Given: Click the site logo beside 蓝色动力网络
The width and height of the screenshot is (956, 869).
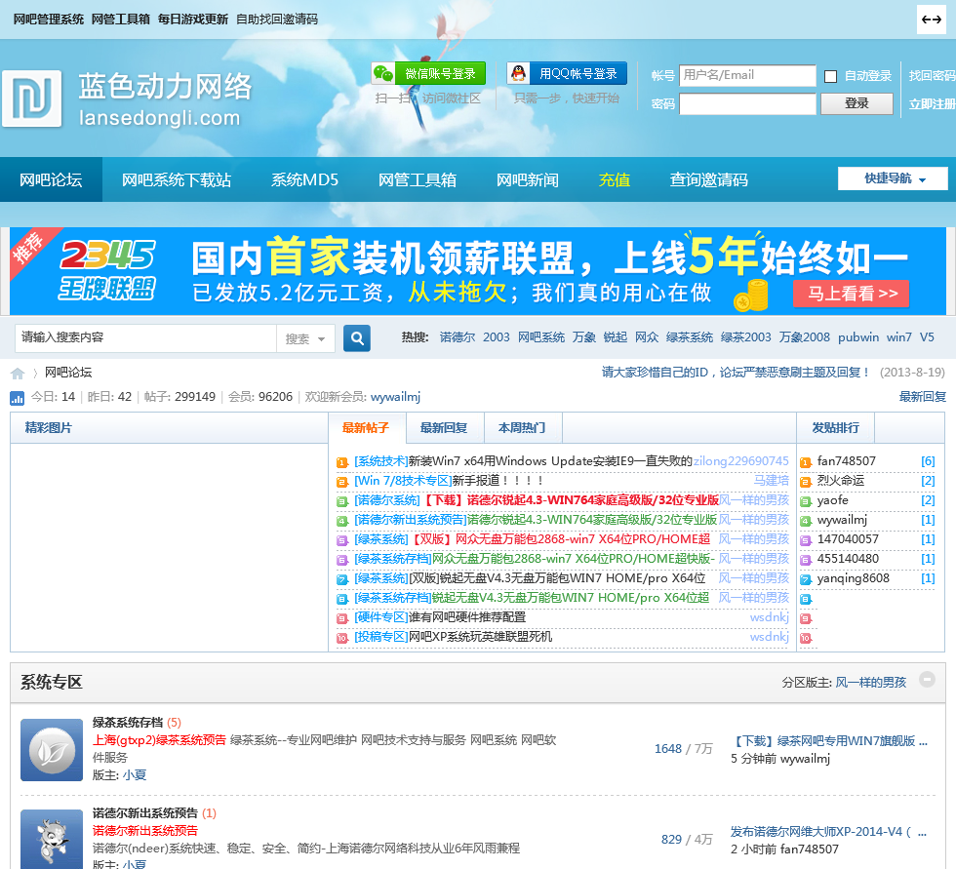Looking at the screenshot, I should point(31,99).
